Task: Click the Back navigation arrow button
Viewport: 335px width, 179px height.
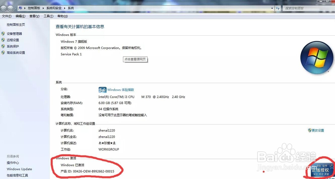Action: click(x=4, y=8)
